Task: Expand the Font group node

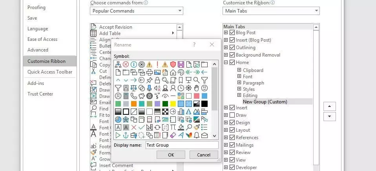Action: point(239,76)
